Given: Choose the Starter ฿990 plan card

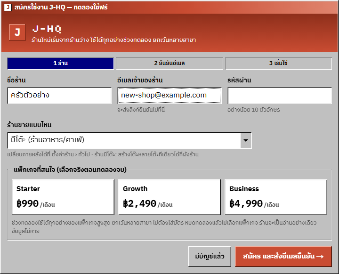Looking at the screenshot, I should (x=63, y=197).
